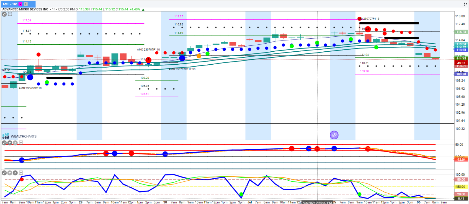
Task: Click the 100.32 price axis label
Action: [x=460, y=129]
